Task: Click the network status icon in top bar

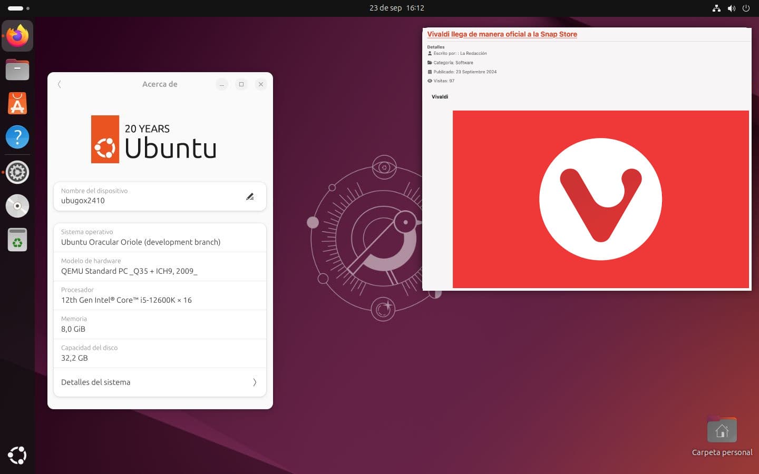Action: 716,8
